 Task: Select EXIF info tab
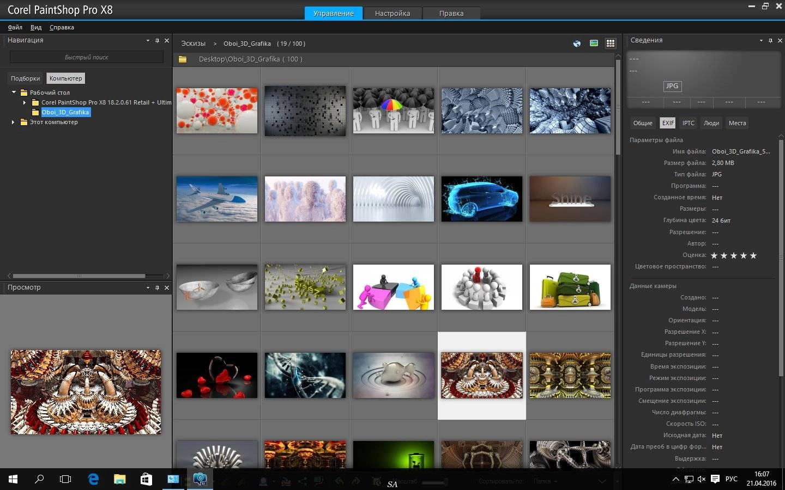(668, 123)
